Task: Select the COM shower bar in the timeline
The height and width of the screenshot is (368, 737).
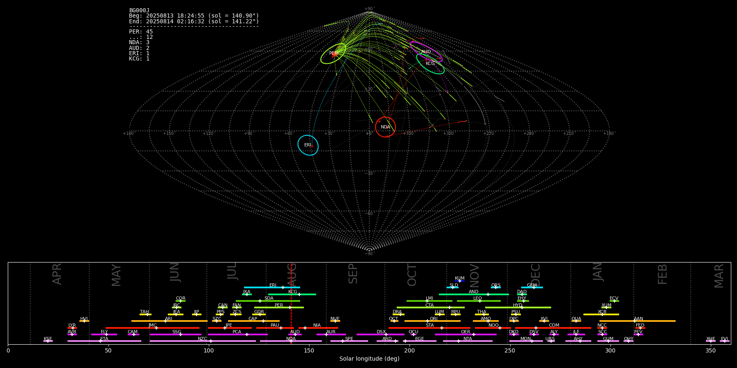Action: click(553, 328)
